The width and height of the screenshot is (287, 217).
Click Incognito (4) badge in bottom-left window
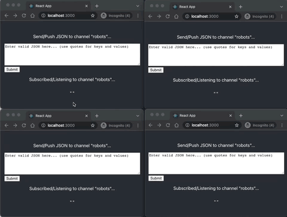point(115,125)
